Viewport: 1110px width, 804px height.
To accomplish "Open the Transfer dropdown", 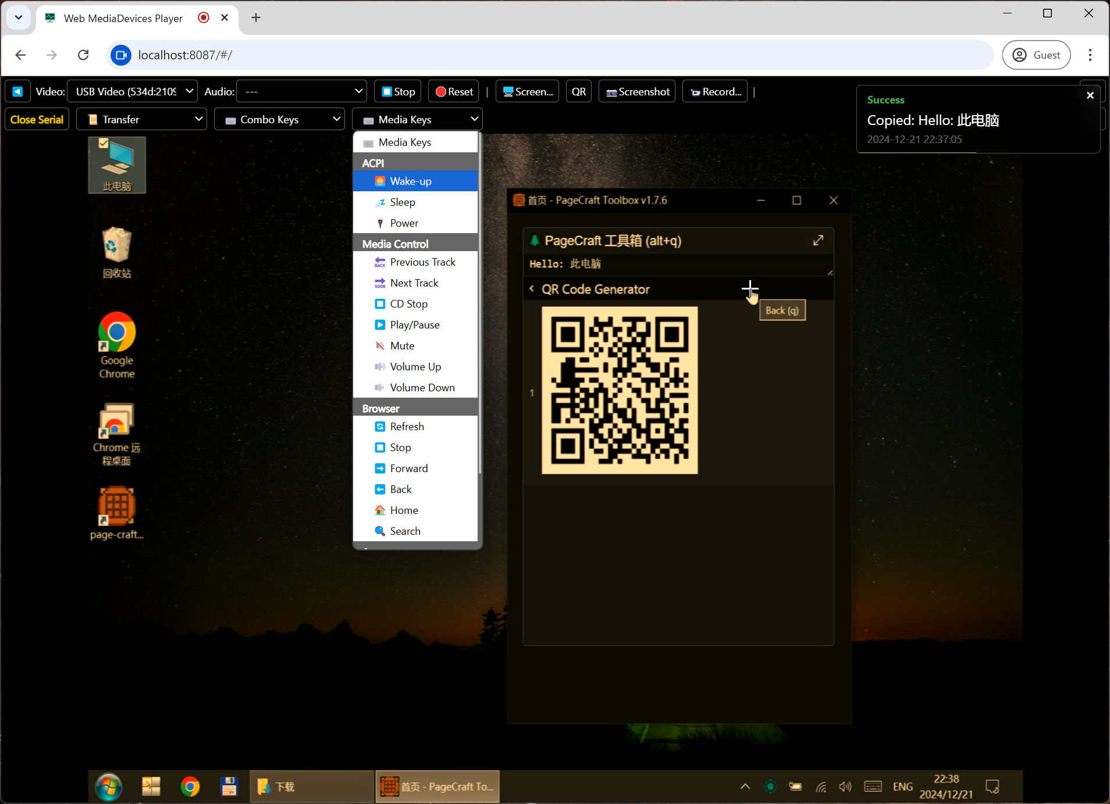I will point(141,119).
